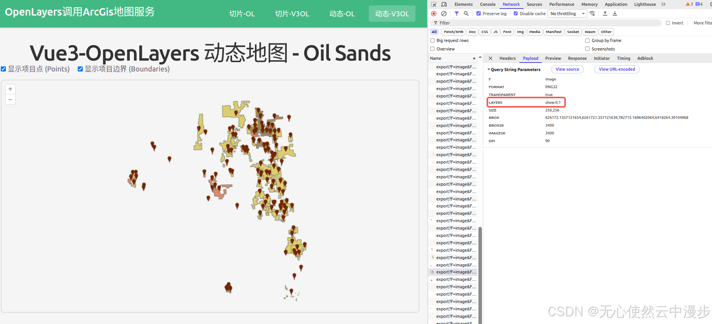712x324 pixels.
Task: Open the Lighthouse panel
Action: click(645, 4)
